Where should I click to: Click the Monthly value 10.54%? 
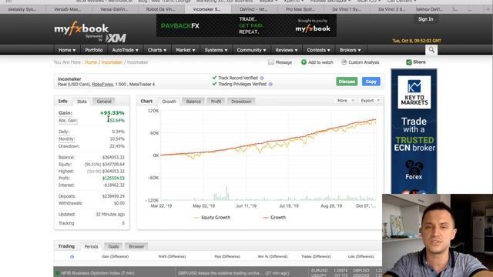pos(117,139)
